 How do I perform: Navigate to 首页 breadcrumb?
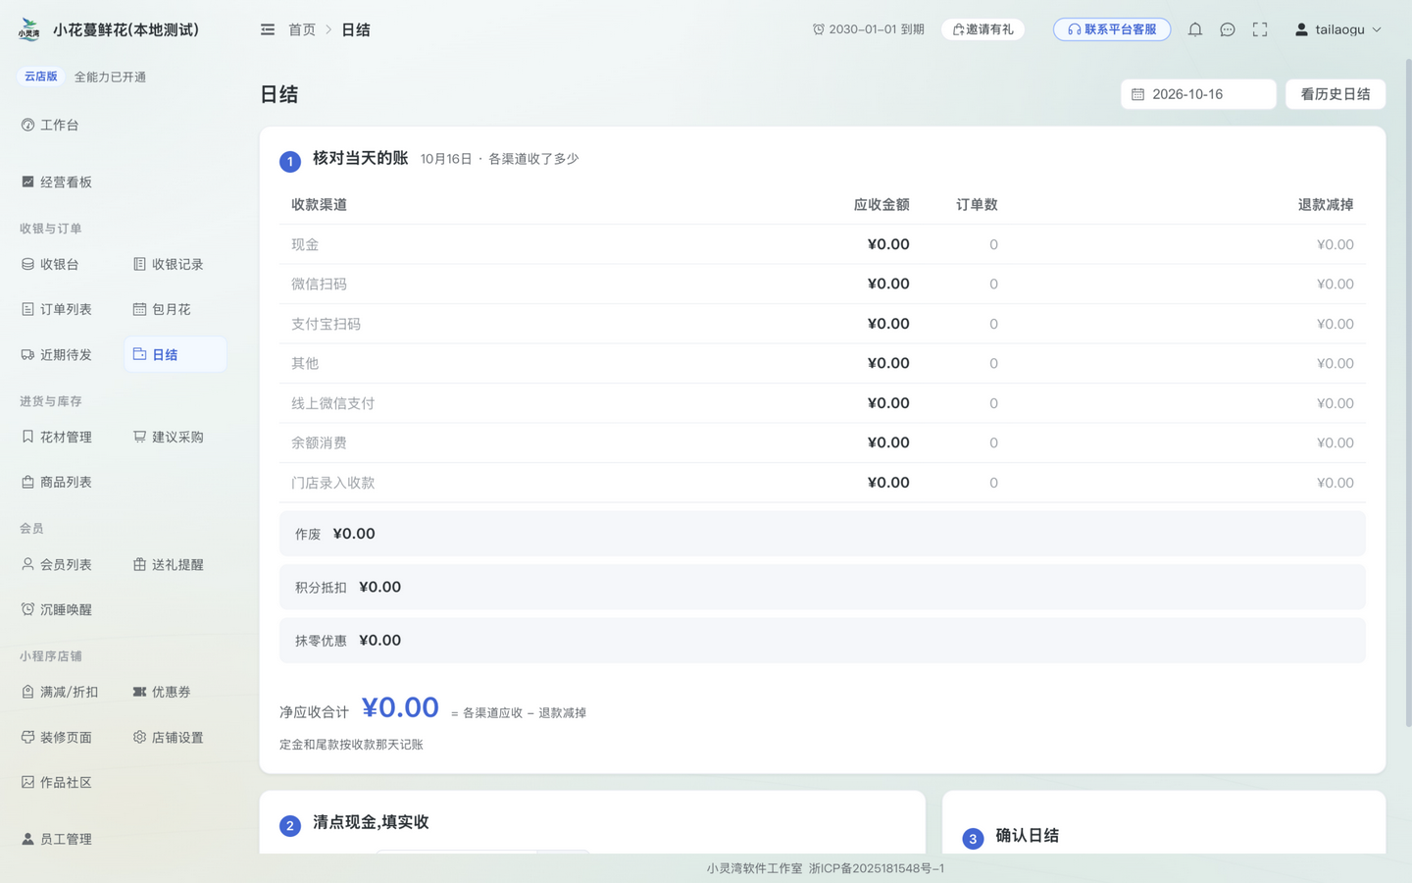[302, 29]
